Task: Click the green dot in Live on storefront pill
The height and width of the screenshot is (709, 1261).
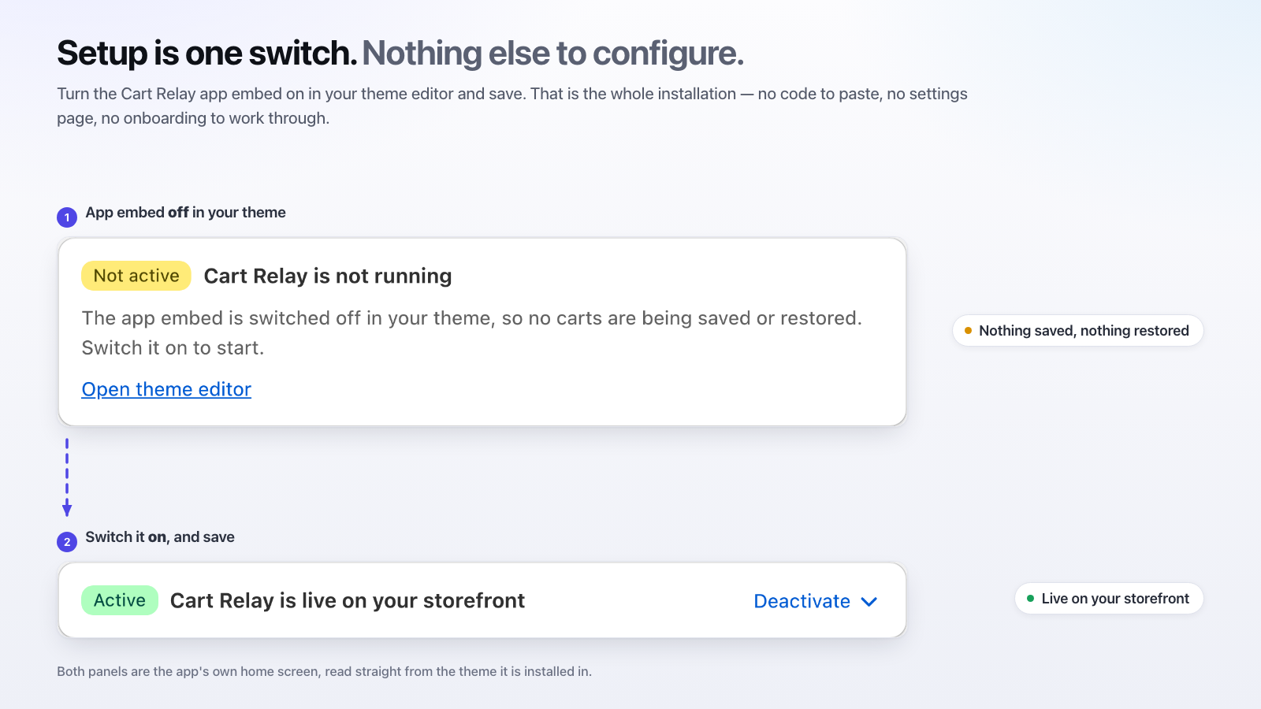Action: pos(1030,599)
